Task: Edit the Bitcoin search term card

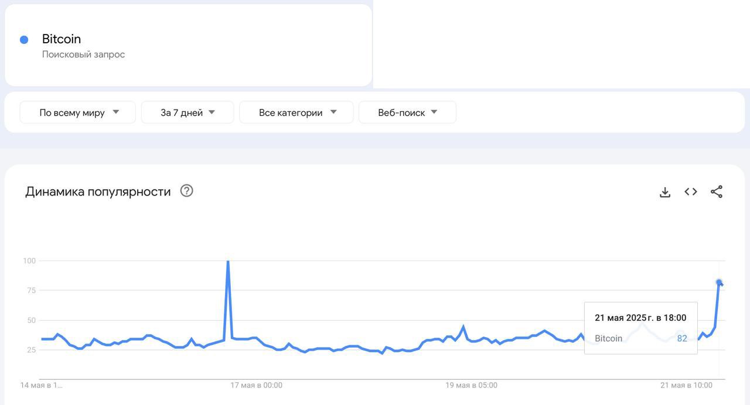Action: coord(188,45)
